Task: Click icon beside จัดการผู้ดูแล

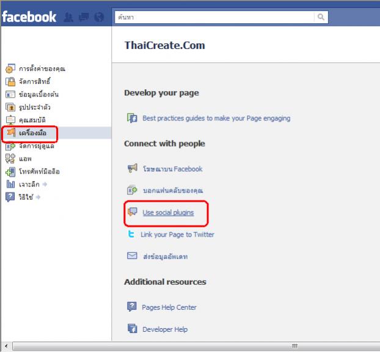Action: (10, 146)
